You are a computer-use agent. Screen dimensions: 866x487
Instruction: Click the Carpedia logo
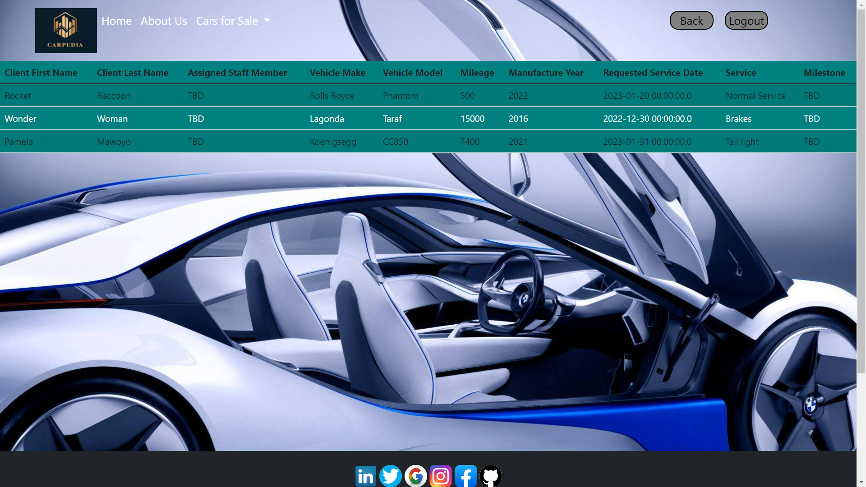coord(66,31)
